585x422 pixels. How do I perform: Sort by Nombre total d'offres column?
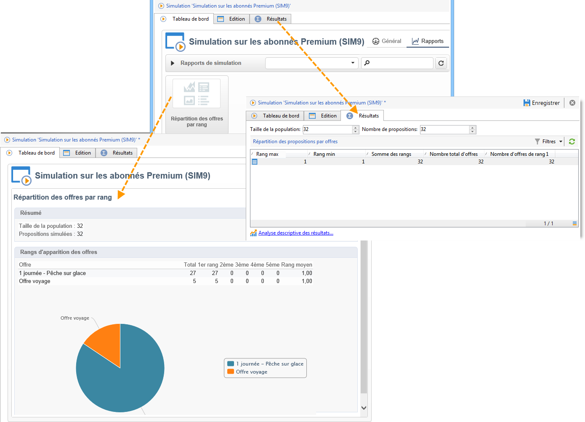coord(454,154)
